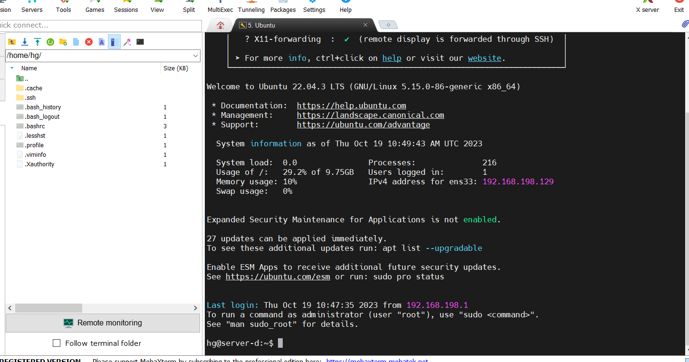Click the download selected files icon
Screen dimensions: 689x362
(25, 42)
